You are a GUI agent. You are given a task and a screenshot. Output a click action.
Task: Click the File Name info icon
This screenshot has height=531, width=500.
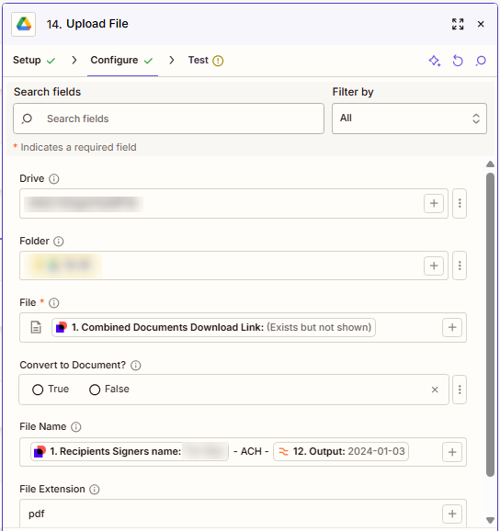click(76, 427)
